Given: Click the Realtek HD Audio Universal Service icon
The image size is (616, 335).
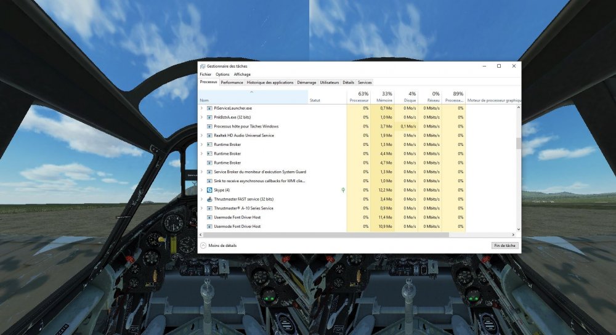Looking at the screenshot, I should [210, 135].
